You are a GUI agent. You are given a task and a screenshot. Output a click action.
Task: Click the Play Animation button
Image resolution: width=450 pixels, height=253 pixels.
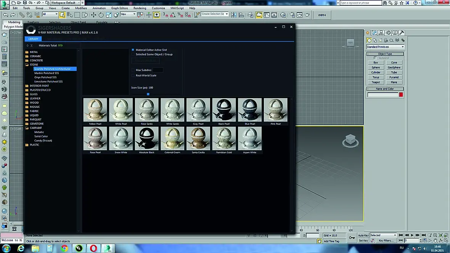tap(412, 235)
